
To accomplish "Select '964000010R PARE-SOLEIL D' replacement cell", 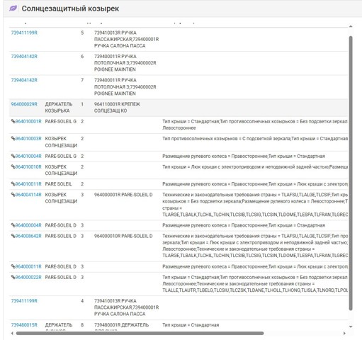I will [x=123, y=236].
